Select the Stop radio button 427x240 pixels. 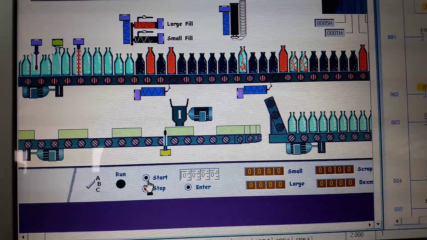145,189
